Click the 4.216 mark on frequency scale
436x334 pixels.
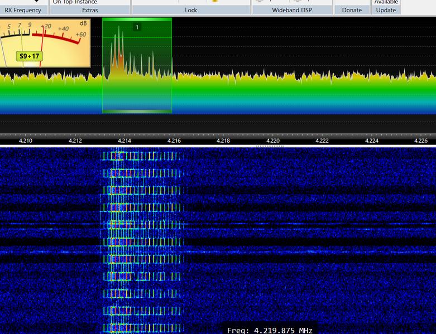click(174, 141)
